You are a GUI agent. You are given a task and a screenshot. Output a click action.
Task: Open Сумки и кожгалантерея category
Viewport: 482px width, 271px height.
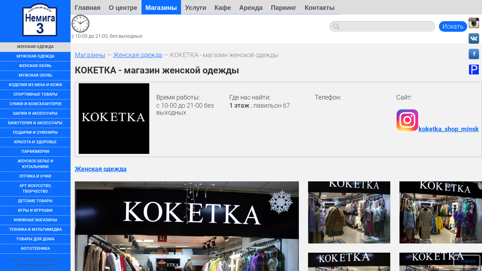[35, 104]
